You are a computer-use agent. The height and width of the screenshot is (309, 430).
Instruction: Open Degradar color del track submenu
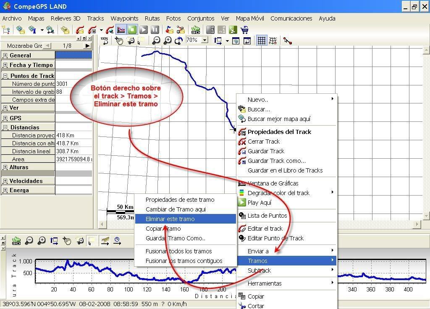[x=286, y=193]
